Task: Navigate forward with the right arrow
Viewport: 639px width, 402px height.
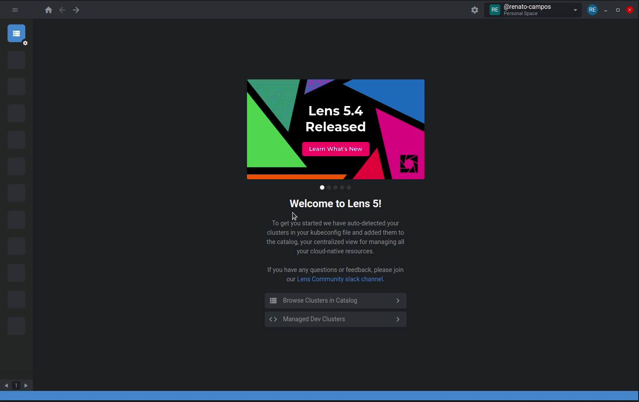Action: point(76,10)
